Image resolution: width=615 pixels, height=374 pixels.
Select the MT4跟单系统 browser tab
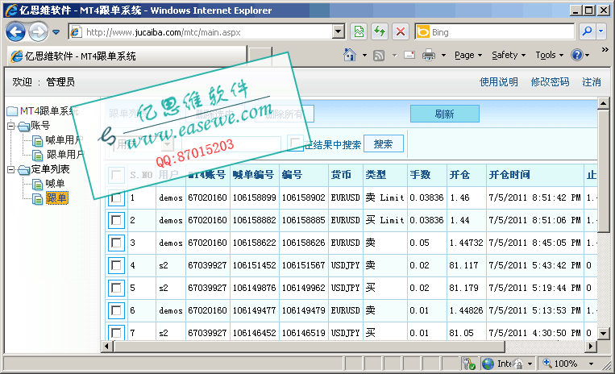(127, 56)
